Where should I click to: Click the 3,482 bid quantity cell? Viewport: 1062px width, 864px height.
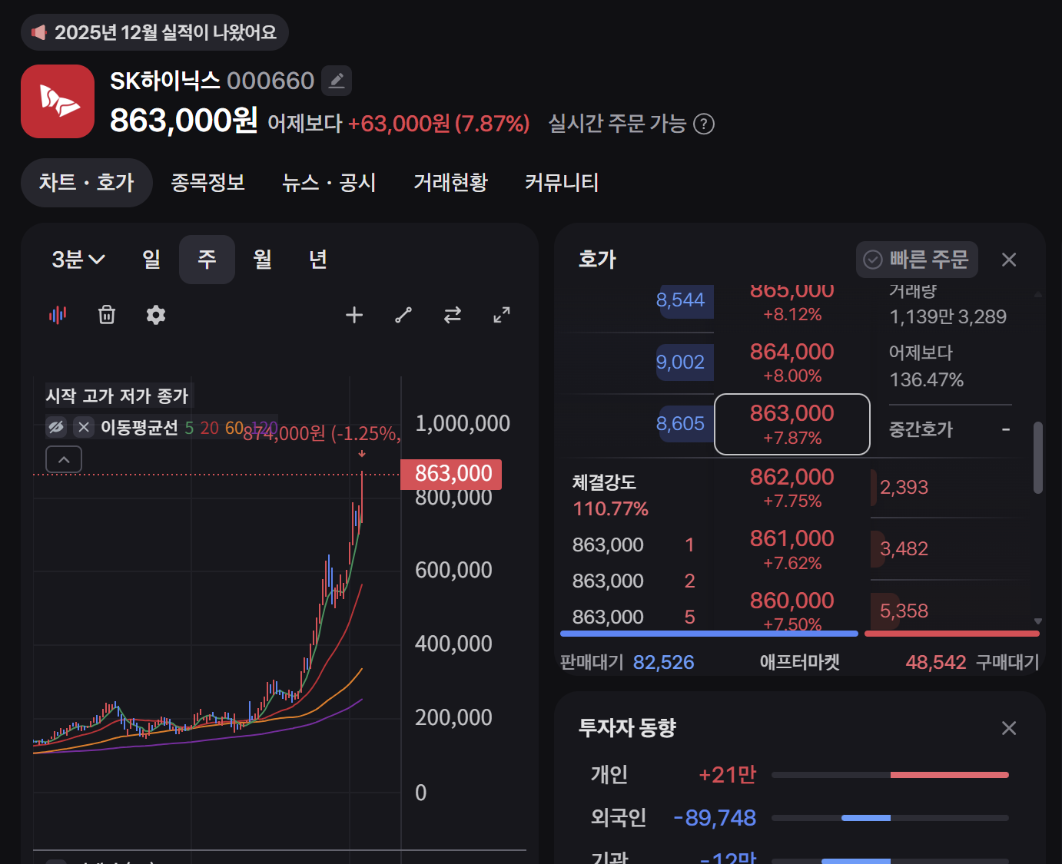coord(904,548)
